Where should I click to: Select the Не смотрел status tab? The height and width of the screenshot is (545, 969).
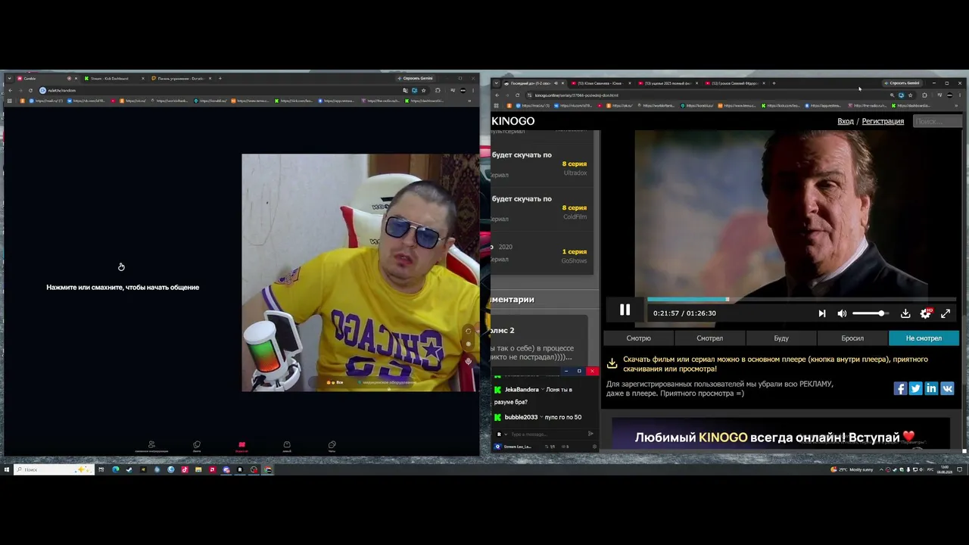924,338
